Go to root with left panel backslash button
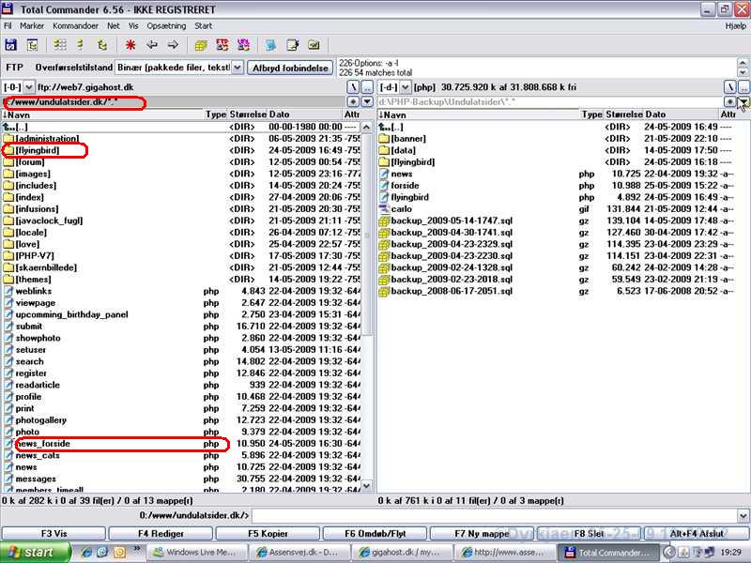 pos(353,87)
